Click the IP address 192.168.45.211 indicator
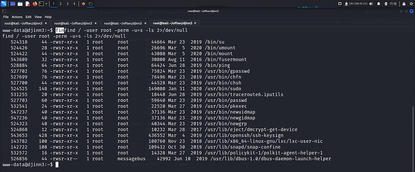The height and width of the screenshot is (172, 415). tap(359, 4)
